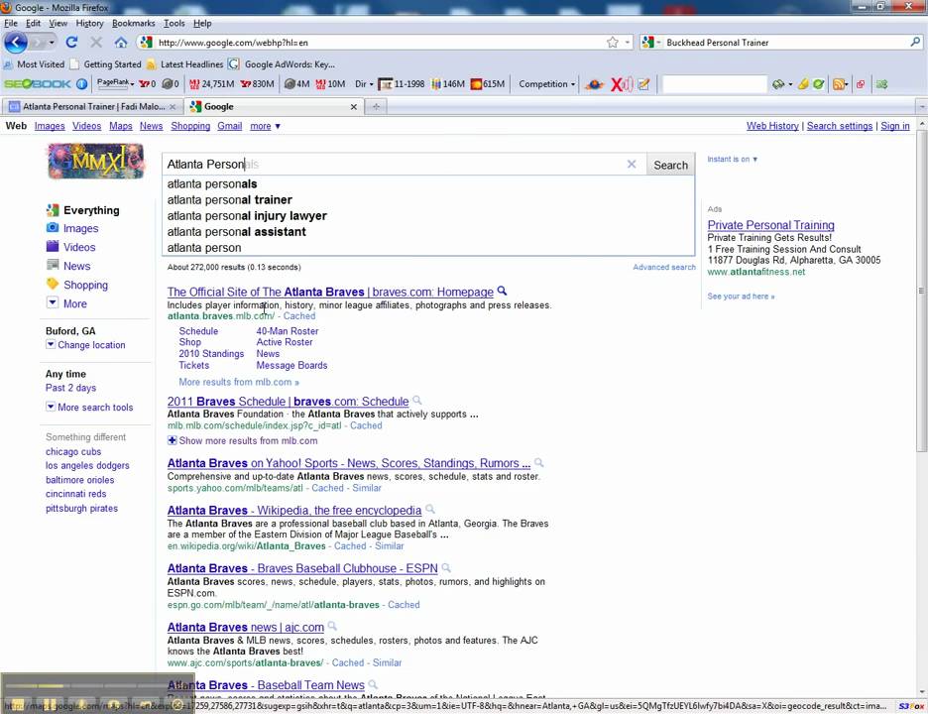928x714 pixels.
Task: Open the Dir dropdown in SEO toolbar
Action: tap(364, 84)
